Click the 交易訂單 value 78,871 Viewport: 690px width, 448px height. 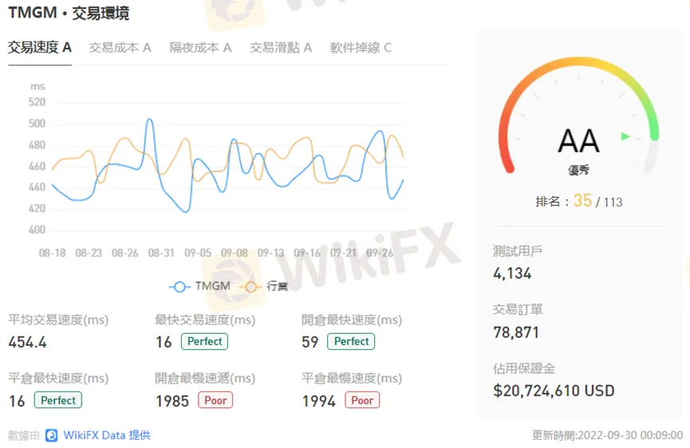coord(516,332)
